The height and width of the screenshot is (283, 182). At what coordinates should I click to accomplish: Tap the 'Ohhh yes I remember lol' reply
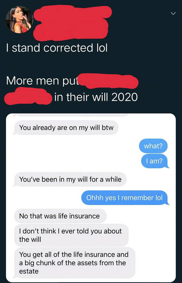[x=125, y=198]
